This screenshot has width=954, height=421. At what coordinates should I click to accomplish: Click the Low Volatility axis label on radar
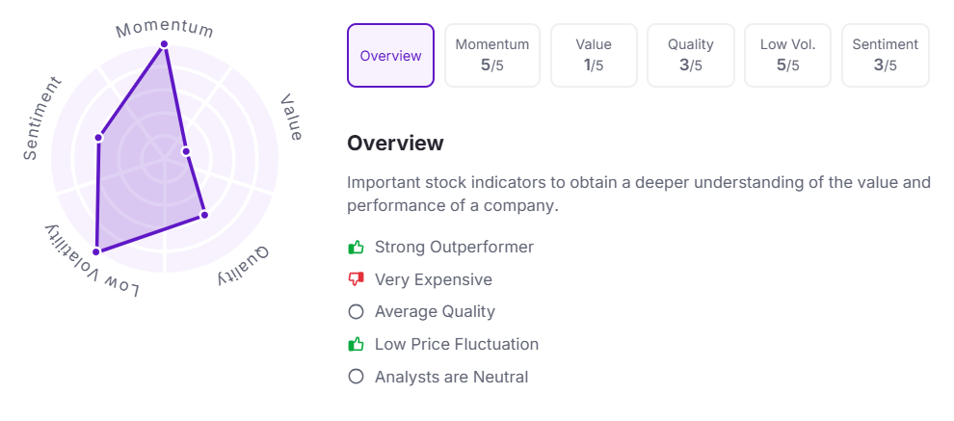click(92, 263)
